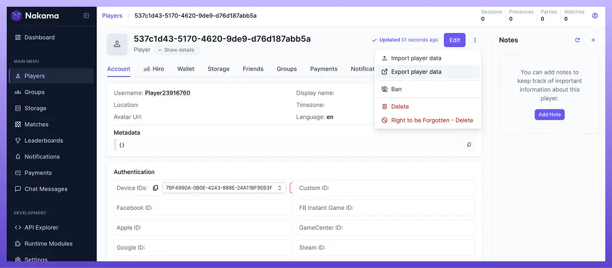Click the Metadata JSON box
This screenshot has height=268, width=612.
294,145
